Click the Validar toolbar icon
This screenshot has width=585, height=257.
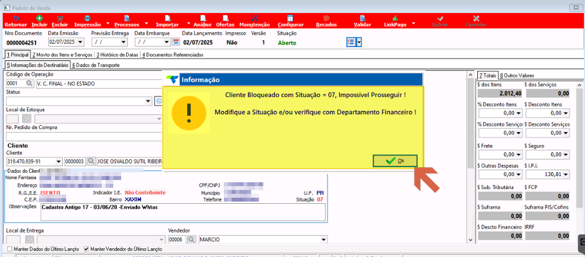tap(362, 18)
